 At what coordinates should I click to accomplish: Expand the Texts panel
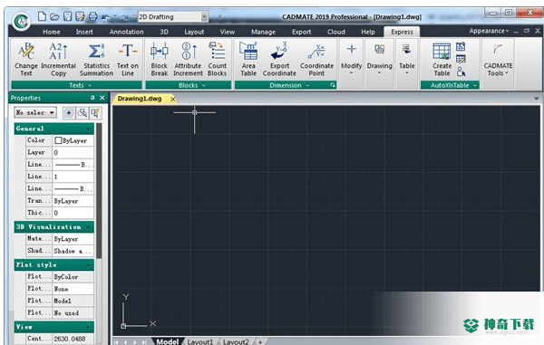pos(77,85)
